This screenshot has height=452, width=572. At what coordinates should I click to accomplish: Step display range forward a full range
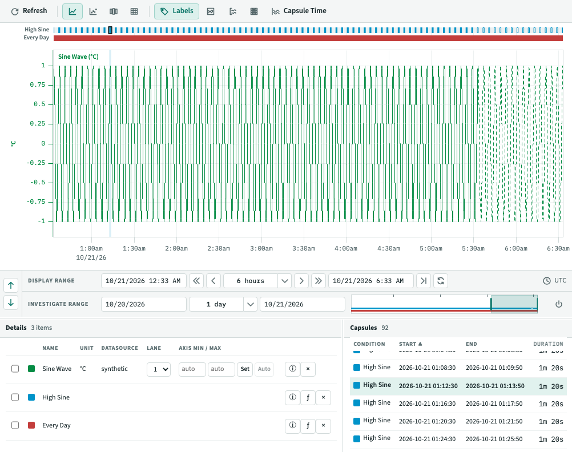pos(319,281)
